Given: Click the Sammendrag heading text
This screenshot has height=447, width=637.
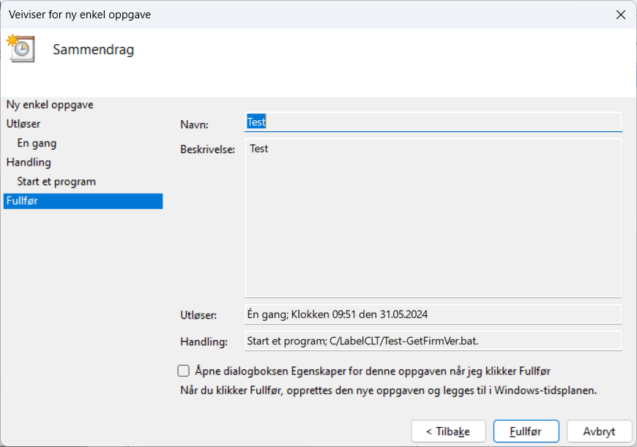Looking at the screenshot, I should click(x=94, y=50).
